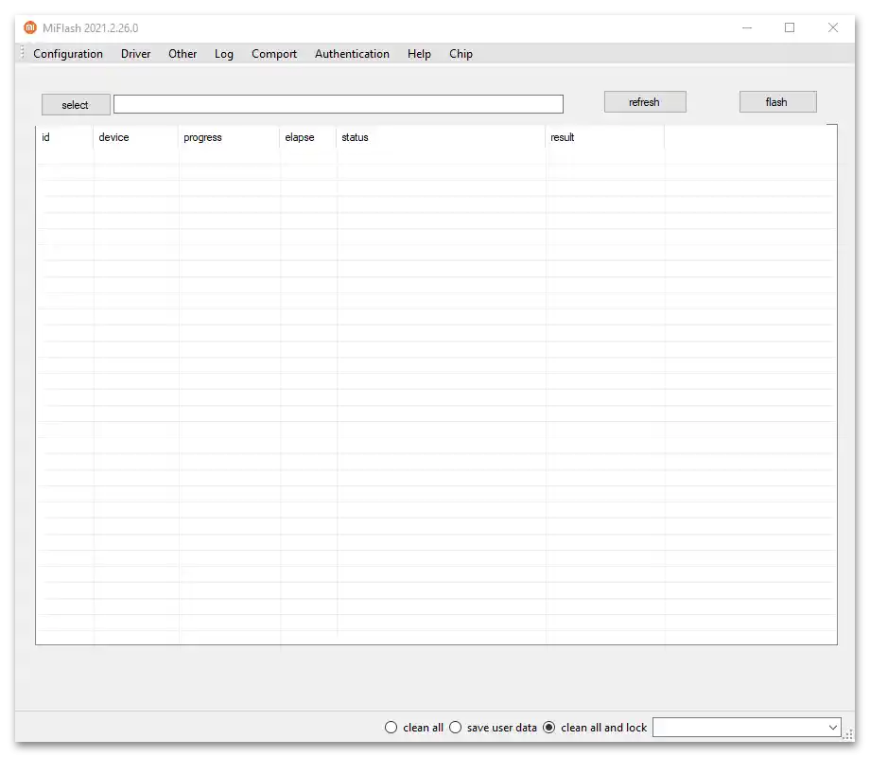Screen dimensions: 870x757
Task: Open the Log menu
Action: pos(223,54)
